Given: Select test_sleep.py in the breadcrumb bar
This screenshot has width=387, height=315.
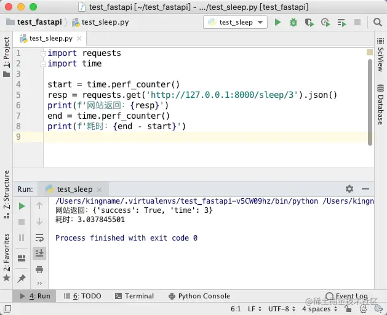Looking at the screenshot, I should (100, 22).
